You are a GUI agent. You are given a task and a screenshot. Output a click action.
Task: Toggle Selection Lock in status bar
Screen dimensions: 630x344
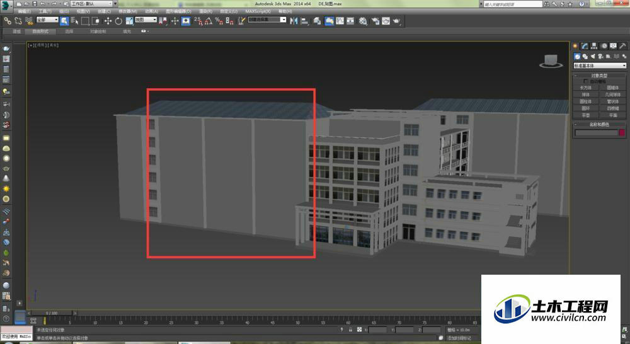[350, 330]
